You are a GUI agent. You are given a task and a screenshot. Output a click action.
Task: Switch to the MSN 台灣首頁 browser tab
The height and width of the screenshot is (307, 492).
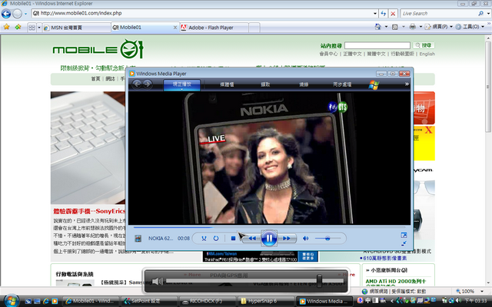[x=76, y=28]
